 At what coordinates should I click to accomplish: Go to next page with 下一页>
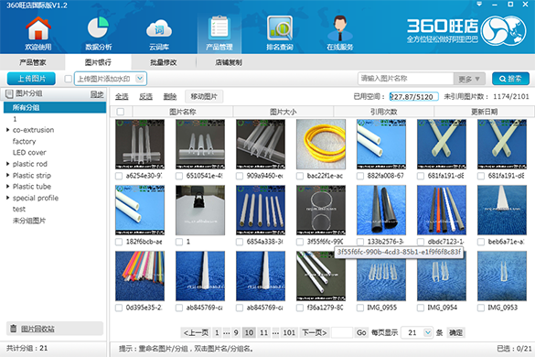click(x=315, y=332)
